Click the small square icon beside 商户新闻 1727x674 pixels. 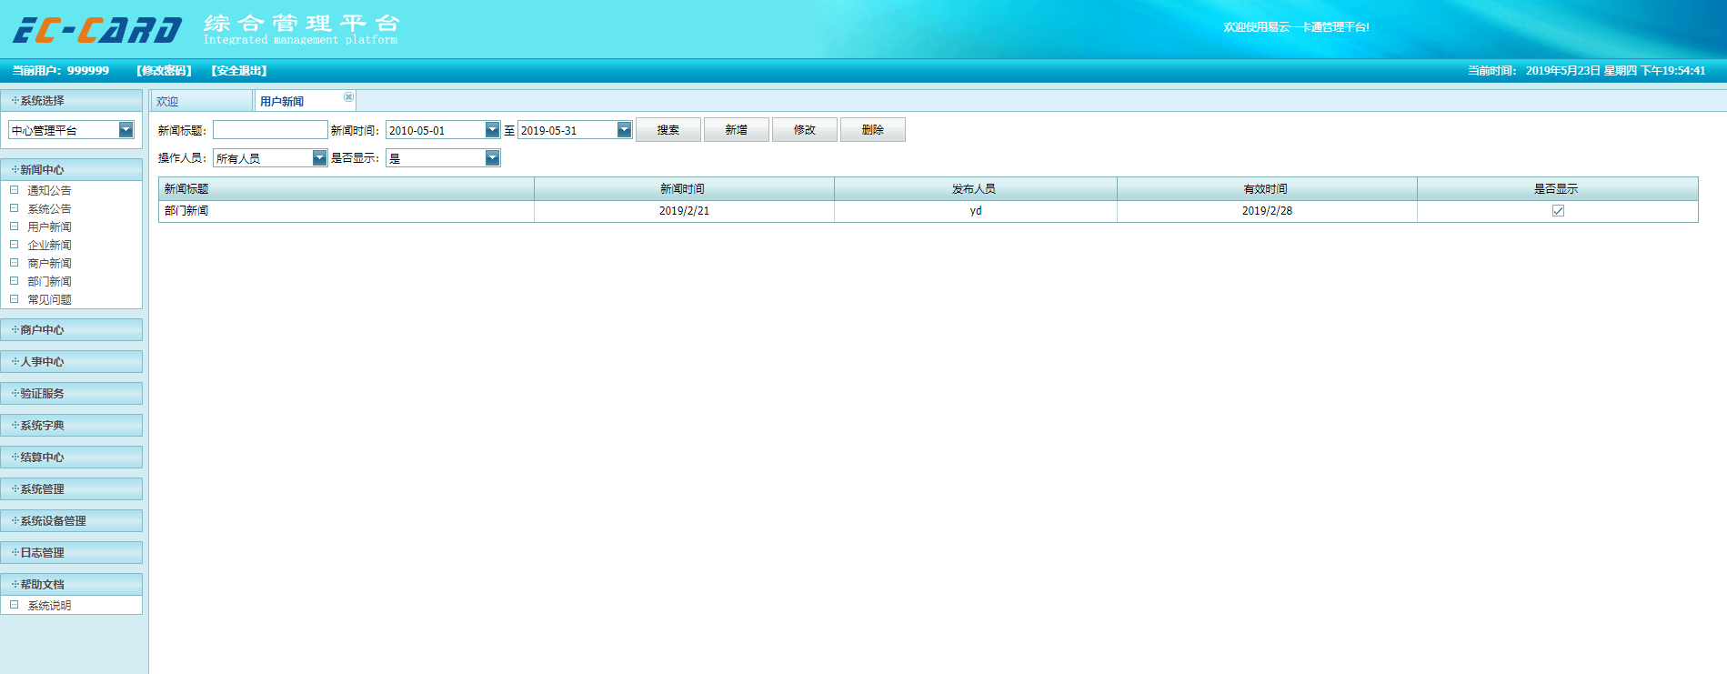tap(14, 263)
